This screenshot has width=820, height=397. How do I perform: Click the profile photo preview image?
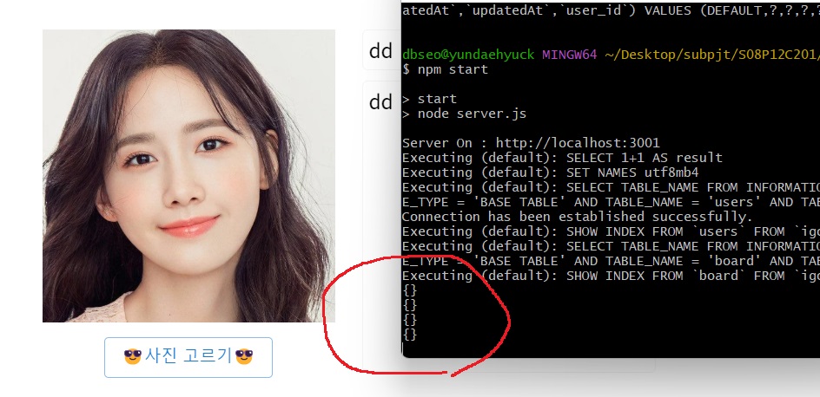188,176
